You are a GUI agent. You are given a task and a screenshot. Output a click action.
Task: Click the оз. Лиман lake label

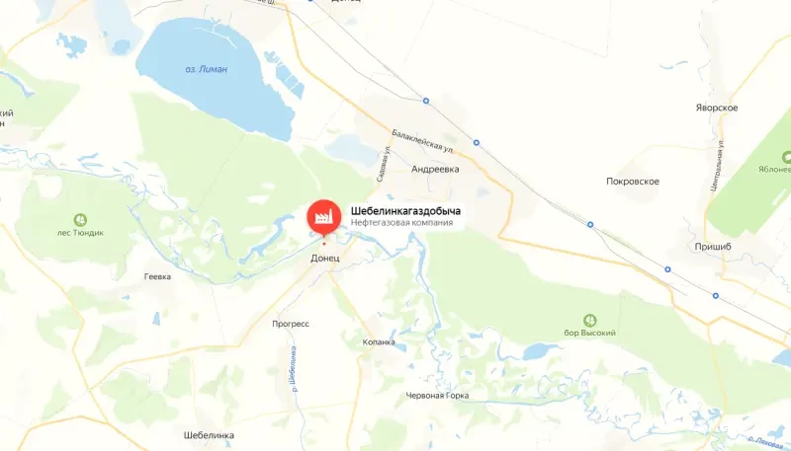tap(207, 69)
